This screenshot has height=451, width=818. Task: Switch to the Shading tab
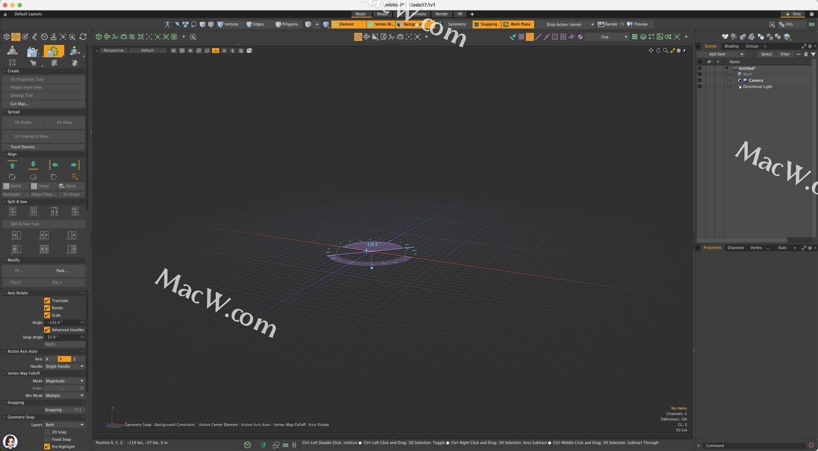731,46
